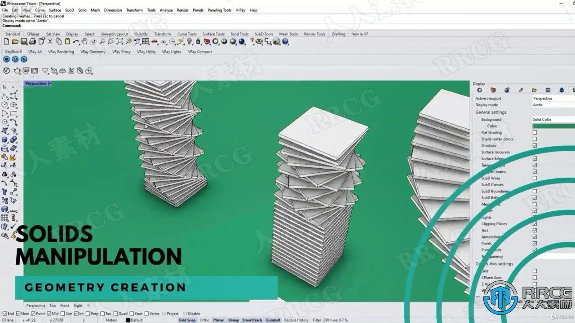The height and width of the screenshot is (323, 575).
Task: Select the Text object tool (T icon)
Action: [4, 192]
